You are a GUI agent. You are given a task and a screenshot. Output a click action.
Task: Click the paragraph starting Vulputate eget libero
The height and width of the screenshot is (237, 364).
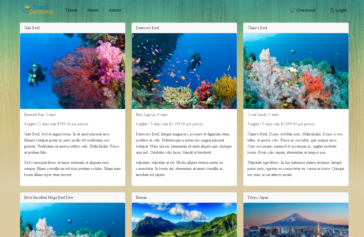click(296, 169)
